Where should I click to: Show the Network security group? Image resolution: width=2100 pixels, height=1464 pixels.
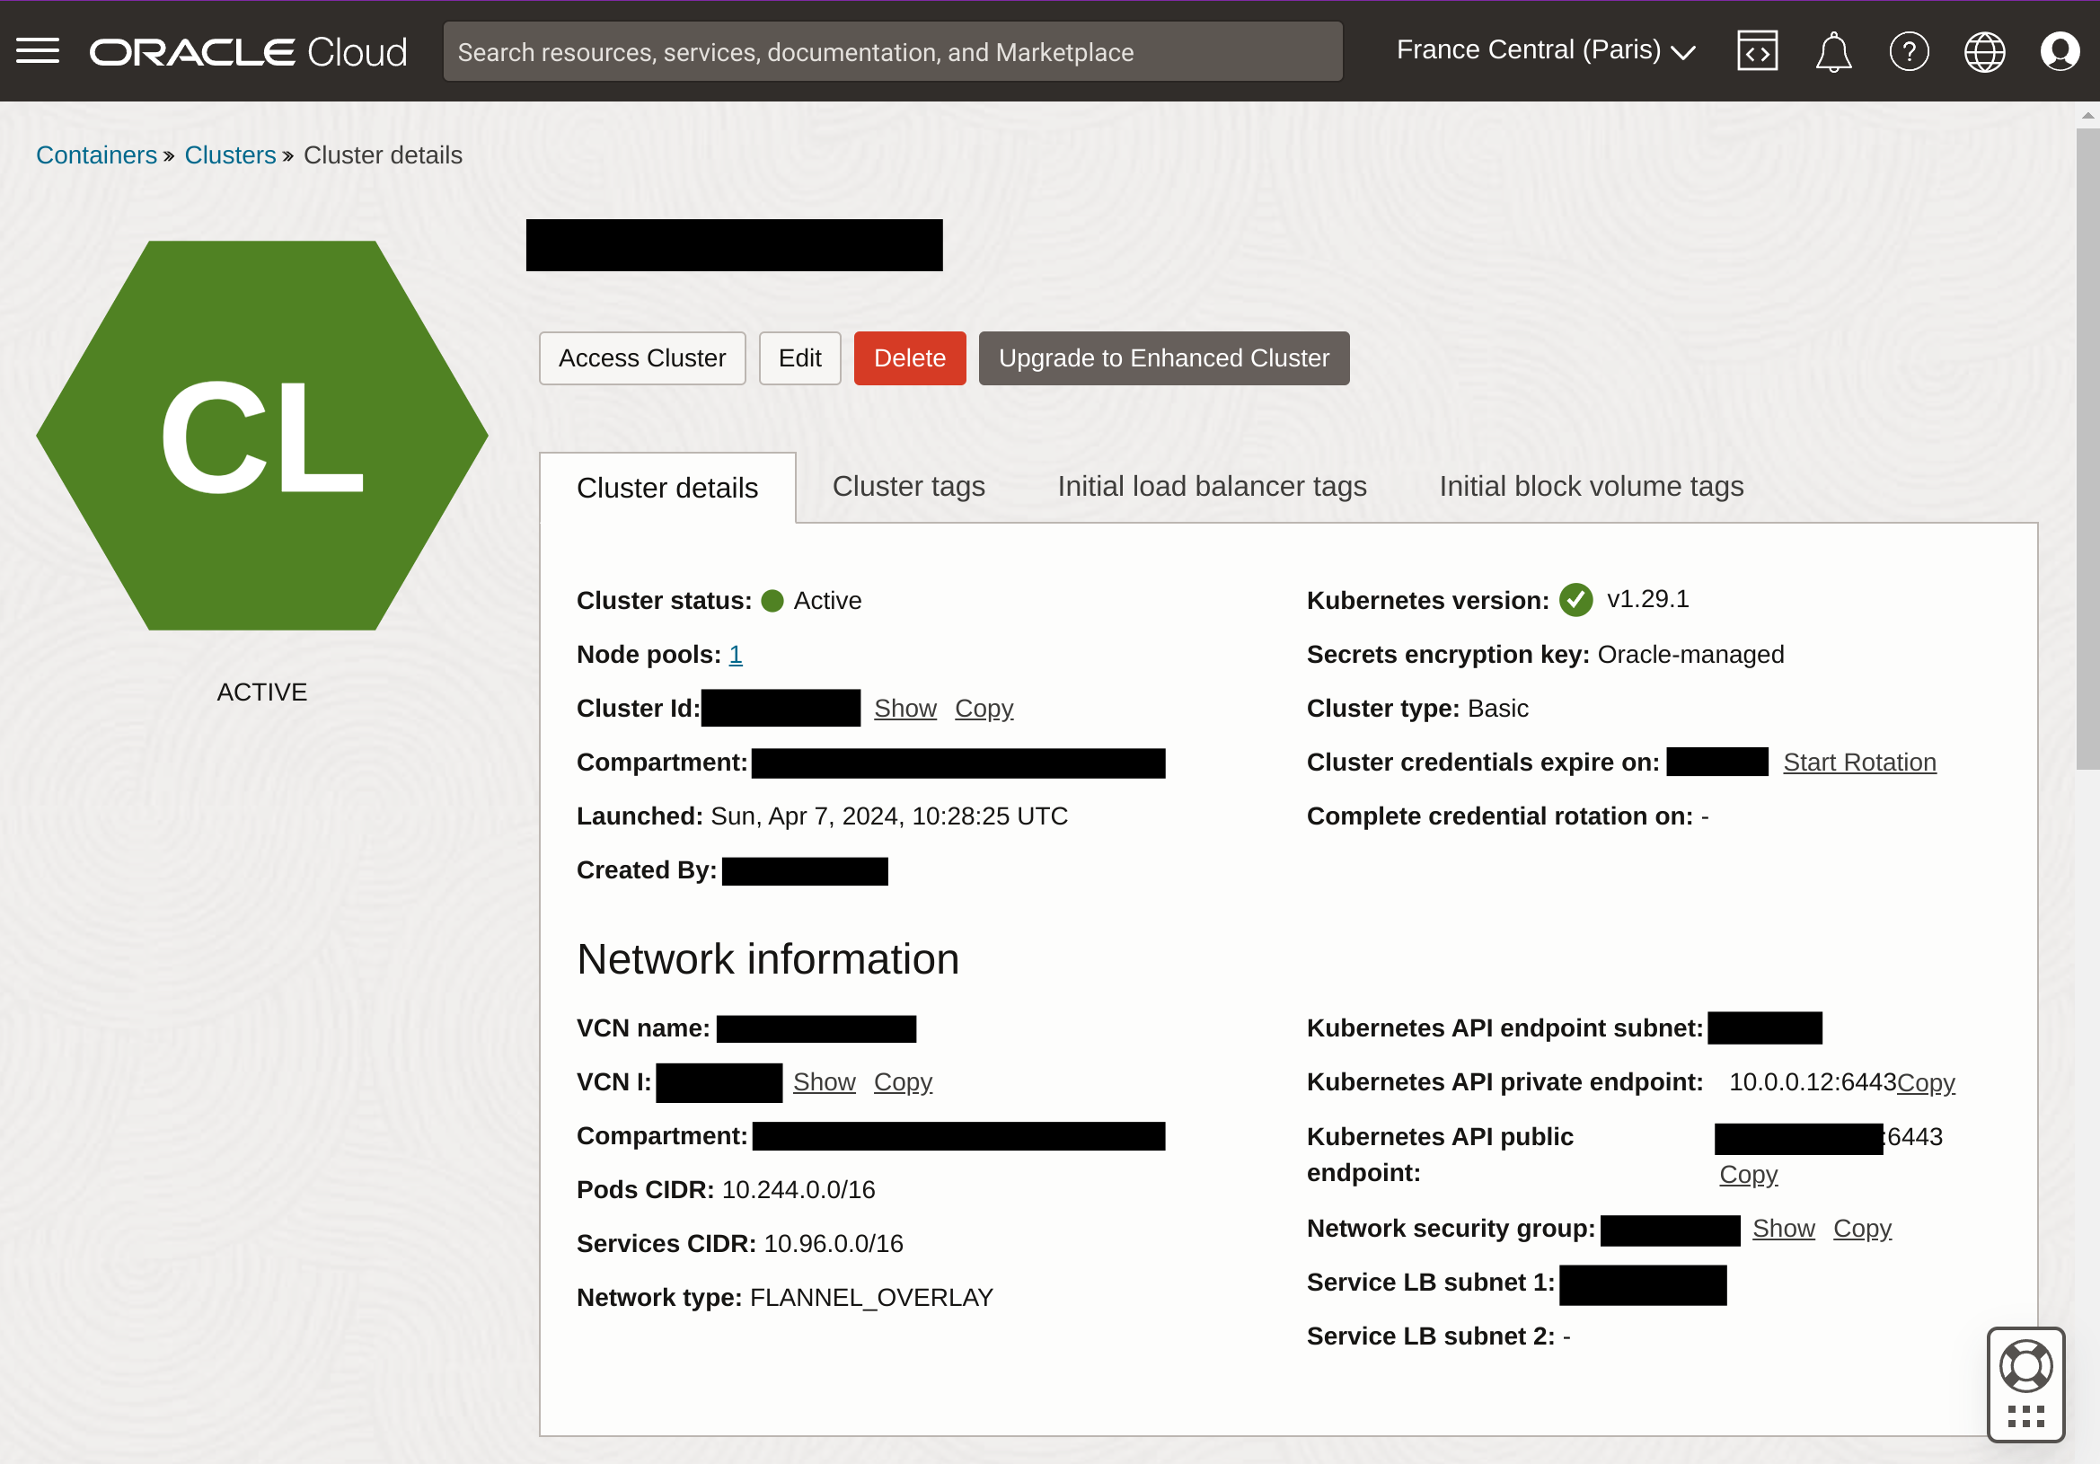(1783, 1227)
